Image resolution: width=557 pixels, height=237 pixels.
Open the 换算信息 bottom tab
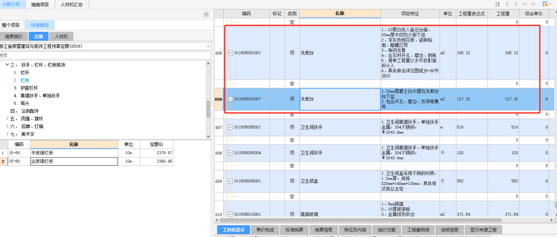(323, 230)
